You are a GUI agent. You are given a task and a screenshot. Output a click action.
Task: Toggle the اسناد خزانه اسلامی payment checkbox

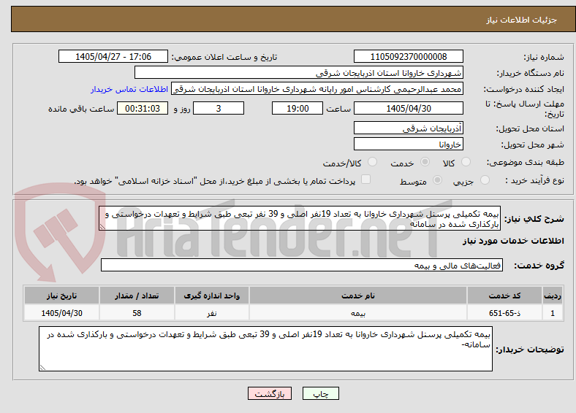click(366, 180)
